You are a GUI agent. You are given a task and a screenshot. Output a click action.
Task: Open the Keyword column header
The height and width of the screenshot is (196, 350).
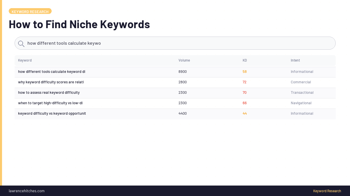25,60
